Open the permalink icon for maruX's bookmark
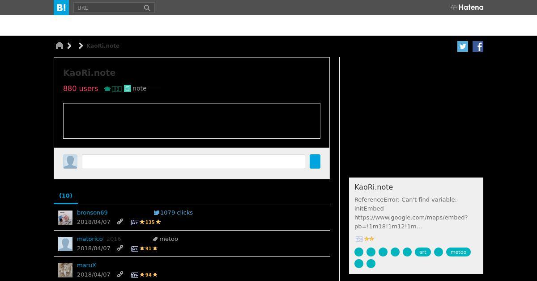This screenshot has height=281, width=537. point(120,274)
